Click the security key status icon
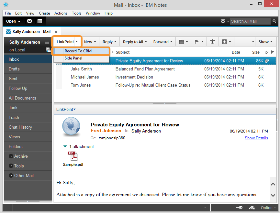 (239, 208)
